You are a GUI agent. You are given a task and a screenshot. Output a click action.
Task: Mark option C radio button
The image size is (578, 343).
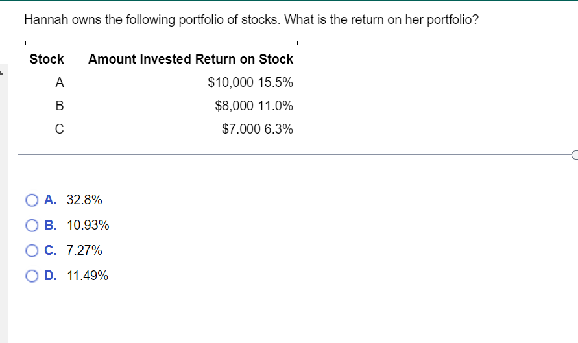pos(32,251)
